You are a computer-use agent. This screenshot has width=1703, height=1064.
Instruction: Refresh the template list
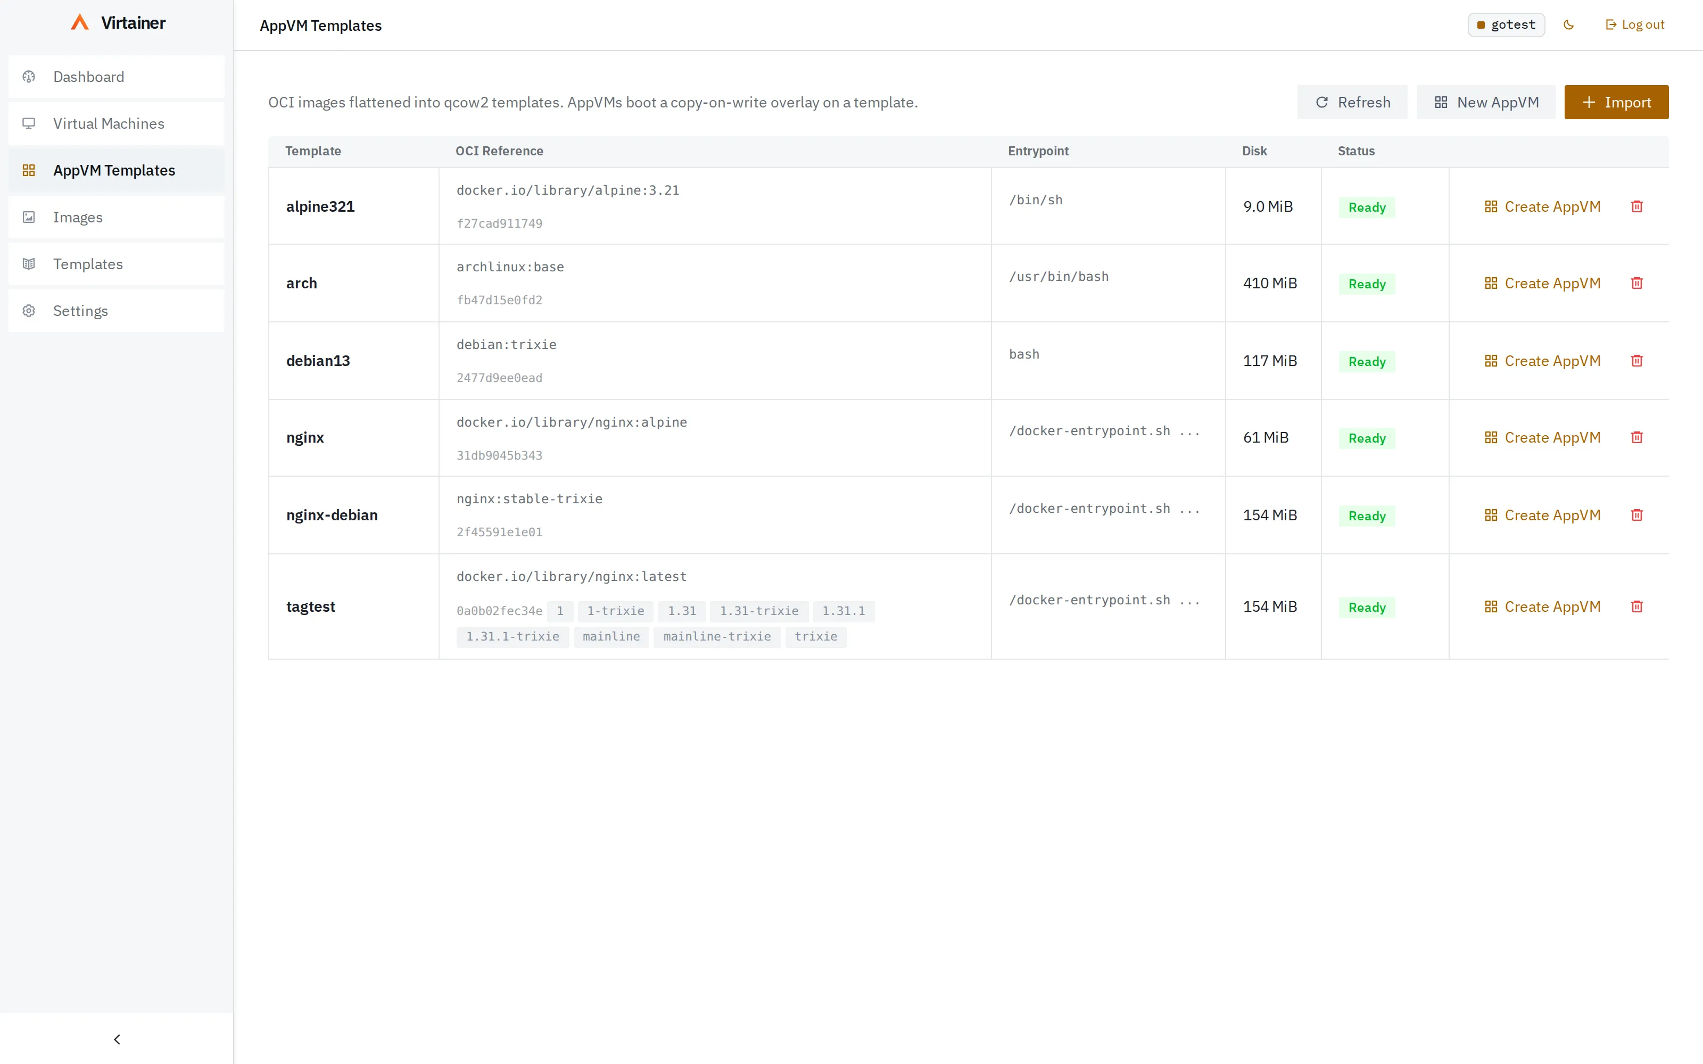click(1352, 102)
